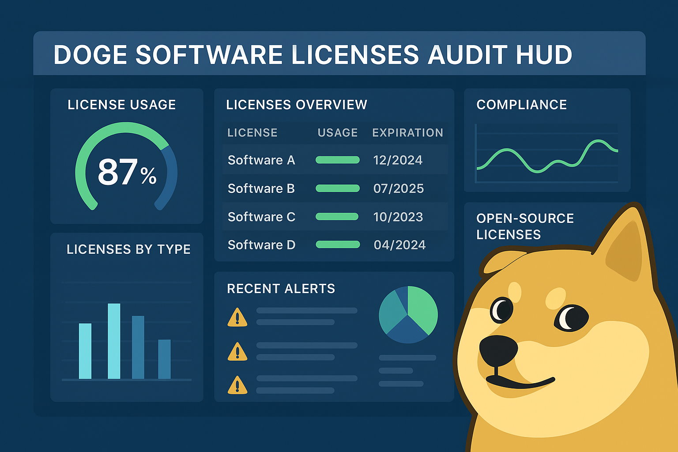Click the first warning alert icon
Screen dimensions: 678x452
tap(237, 317)
